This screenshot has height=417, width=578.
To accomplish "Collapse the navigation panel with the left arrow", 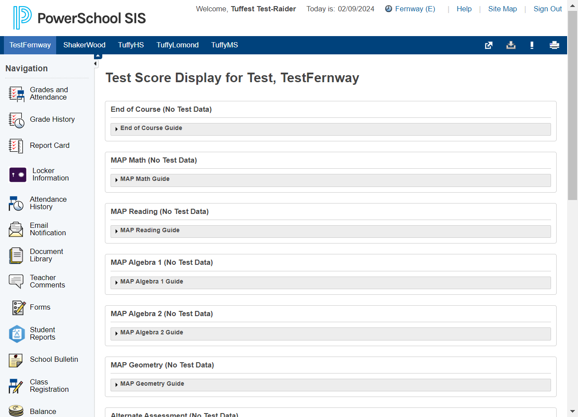I will pyautogui.click(x=96, y=64).
